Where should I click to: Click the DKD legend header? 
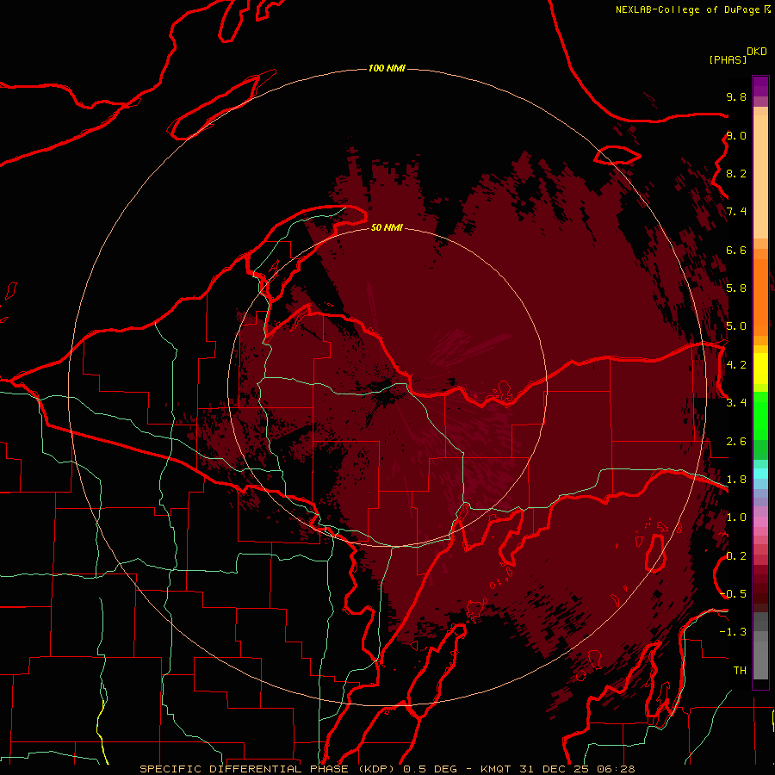[x=756, y=52]
